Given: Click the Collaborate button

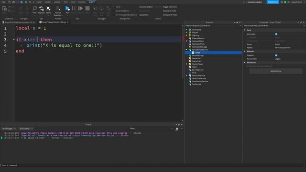Looking at the screenshot, I should pos(273,2).
